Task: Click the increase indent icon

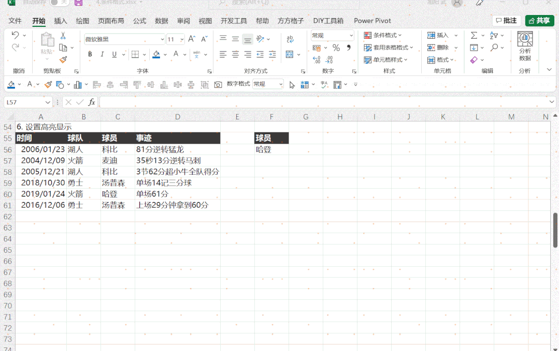Action: coord(273,54)
